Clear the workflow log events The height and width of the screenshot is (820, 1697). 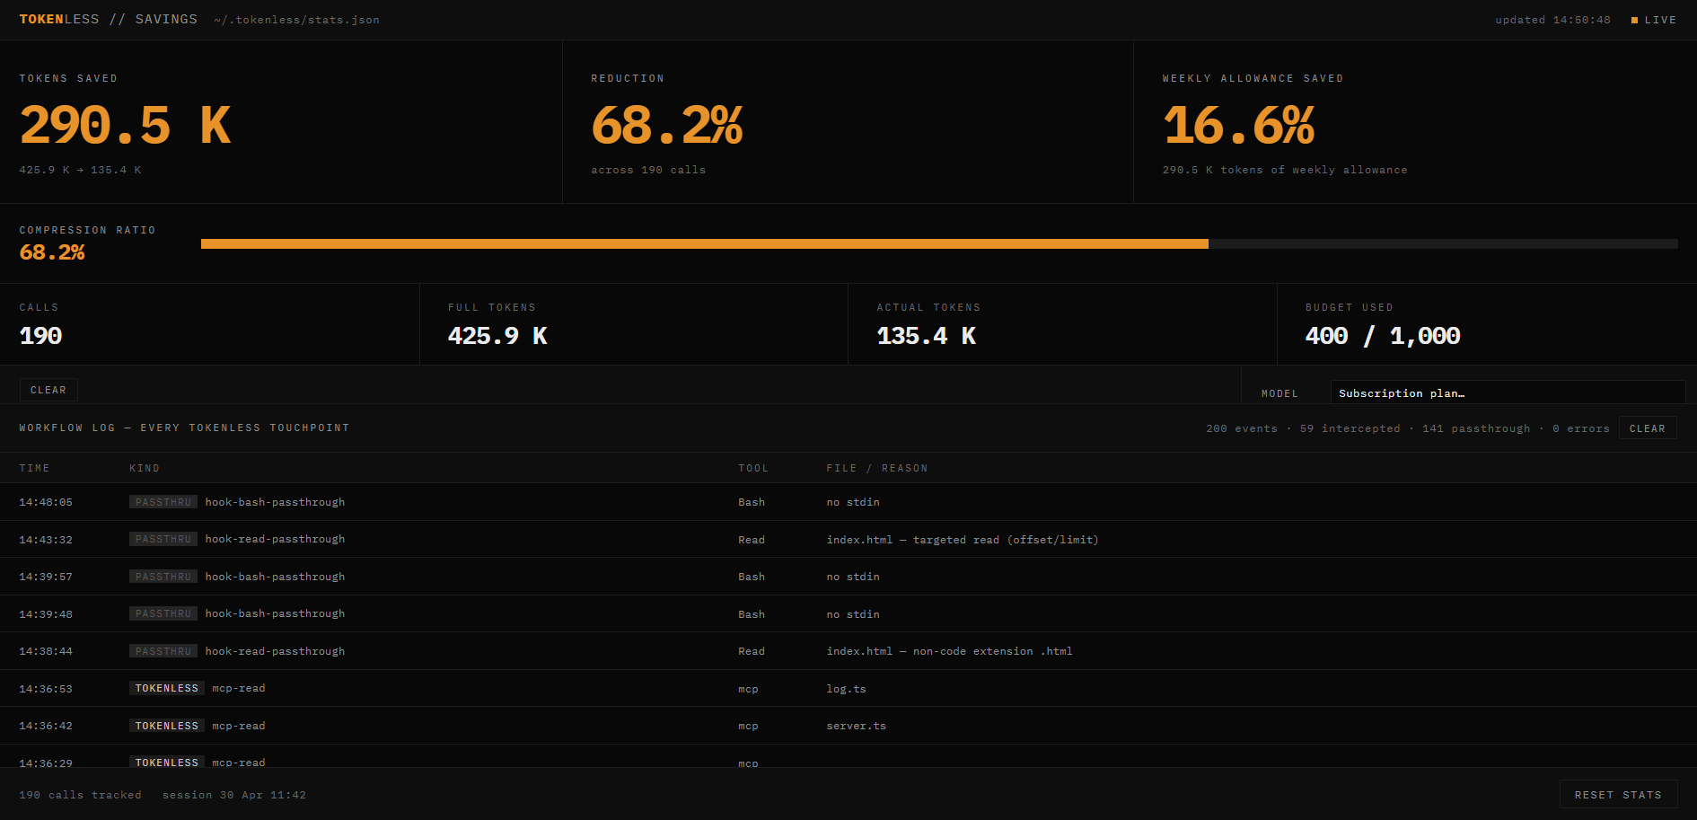1647,428
